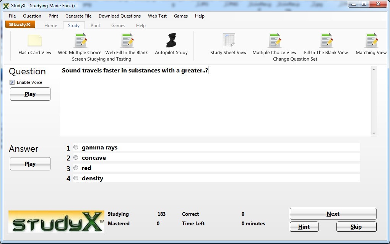Request a Hint
The image size is (390, 244).
point(304,226)
